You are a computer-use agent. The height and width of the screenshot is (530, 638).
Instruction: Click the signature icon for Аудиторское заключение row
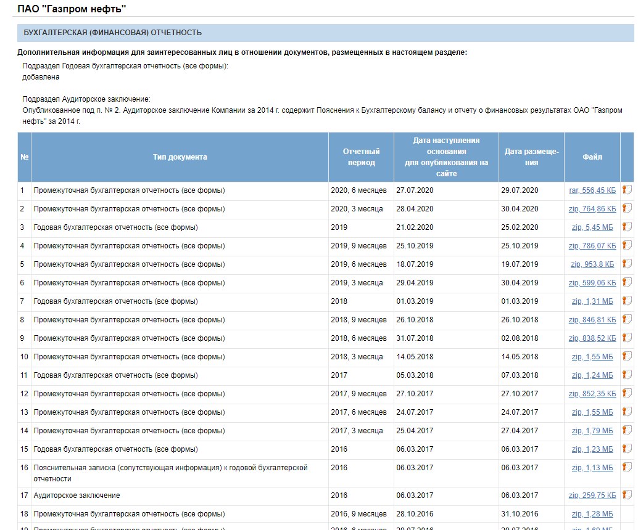tap(627, 495)
